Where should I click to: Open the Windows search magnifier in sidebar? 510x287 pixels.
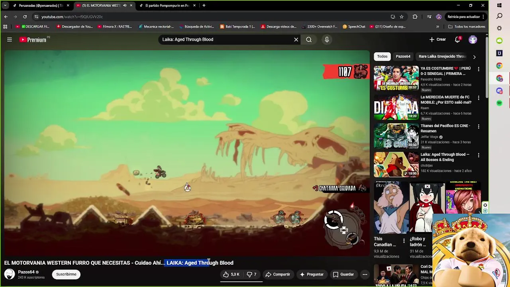499,16
